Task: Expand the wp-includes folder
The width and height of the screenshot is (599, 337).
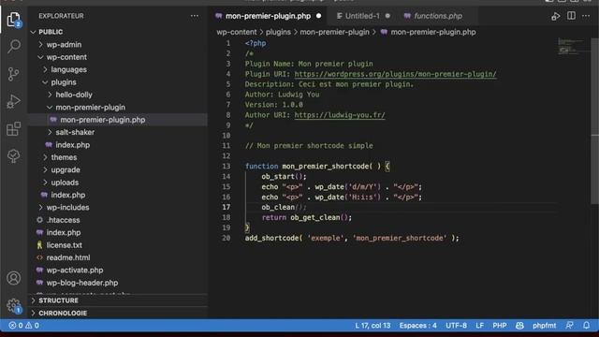Action: click(67, 208)
